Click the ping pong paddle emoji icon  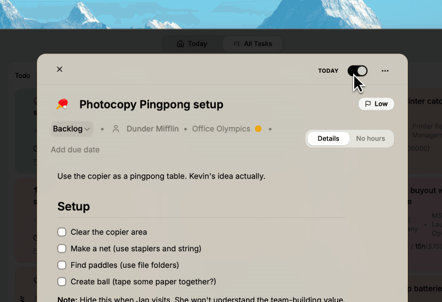point(62,104)
